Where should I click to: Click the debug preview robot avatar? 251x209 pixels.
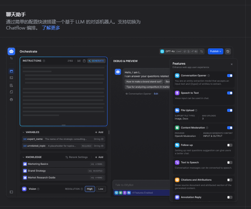pos(118,72)
